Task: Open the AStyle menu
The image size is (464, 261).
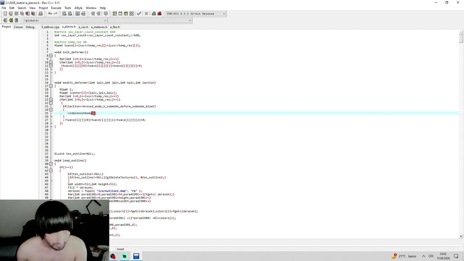Action: click(x=78, y=8)
